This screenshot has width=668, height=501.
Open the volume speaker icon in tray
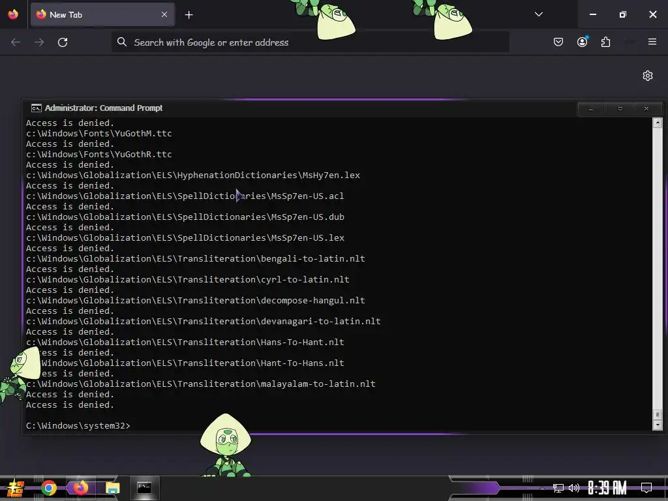[x=574, y=488]
